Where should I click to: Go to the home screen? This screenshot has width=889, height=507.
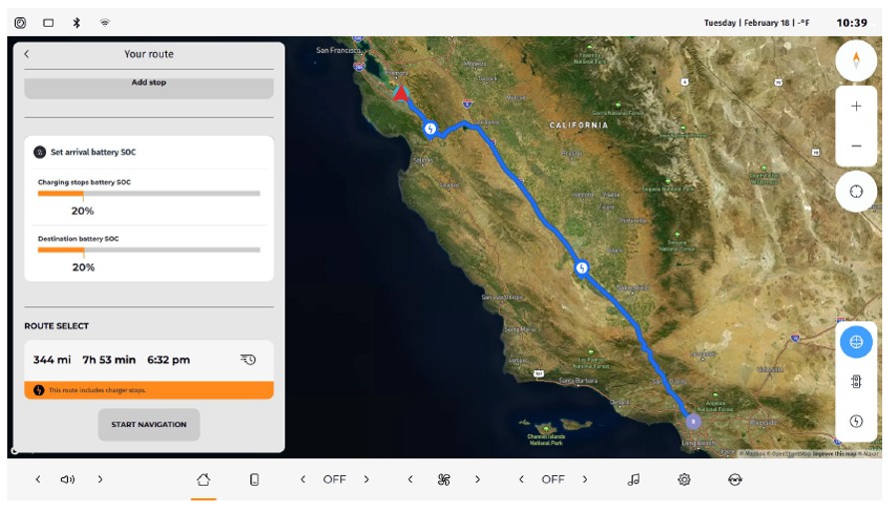(x=204, y=480)
